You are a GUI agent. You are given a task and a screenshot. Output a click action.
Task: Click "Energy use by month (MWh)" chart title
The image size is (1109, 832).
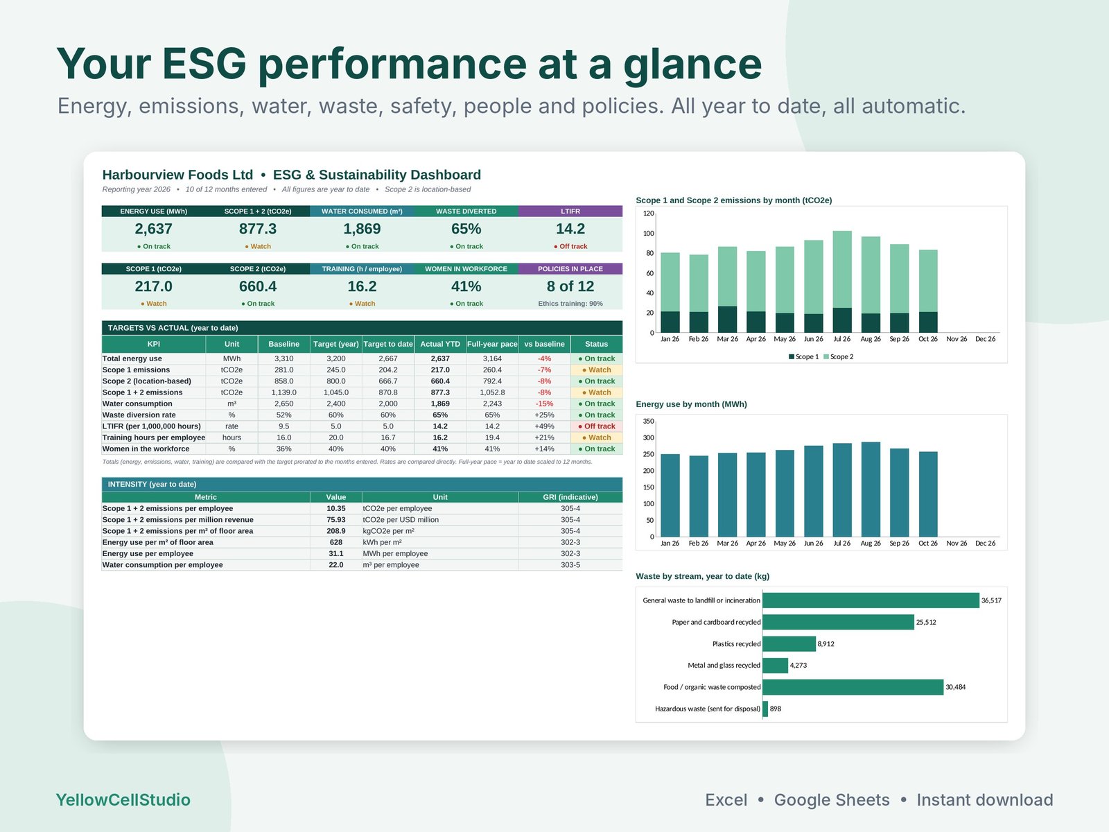pyautogui.click(x=692, y=404)
